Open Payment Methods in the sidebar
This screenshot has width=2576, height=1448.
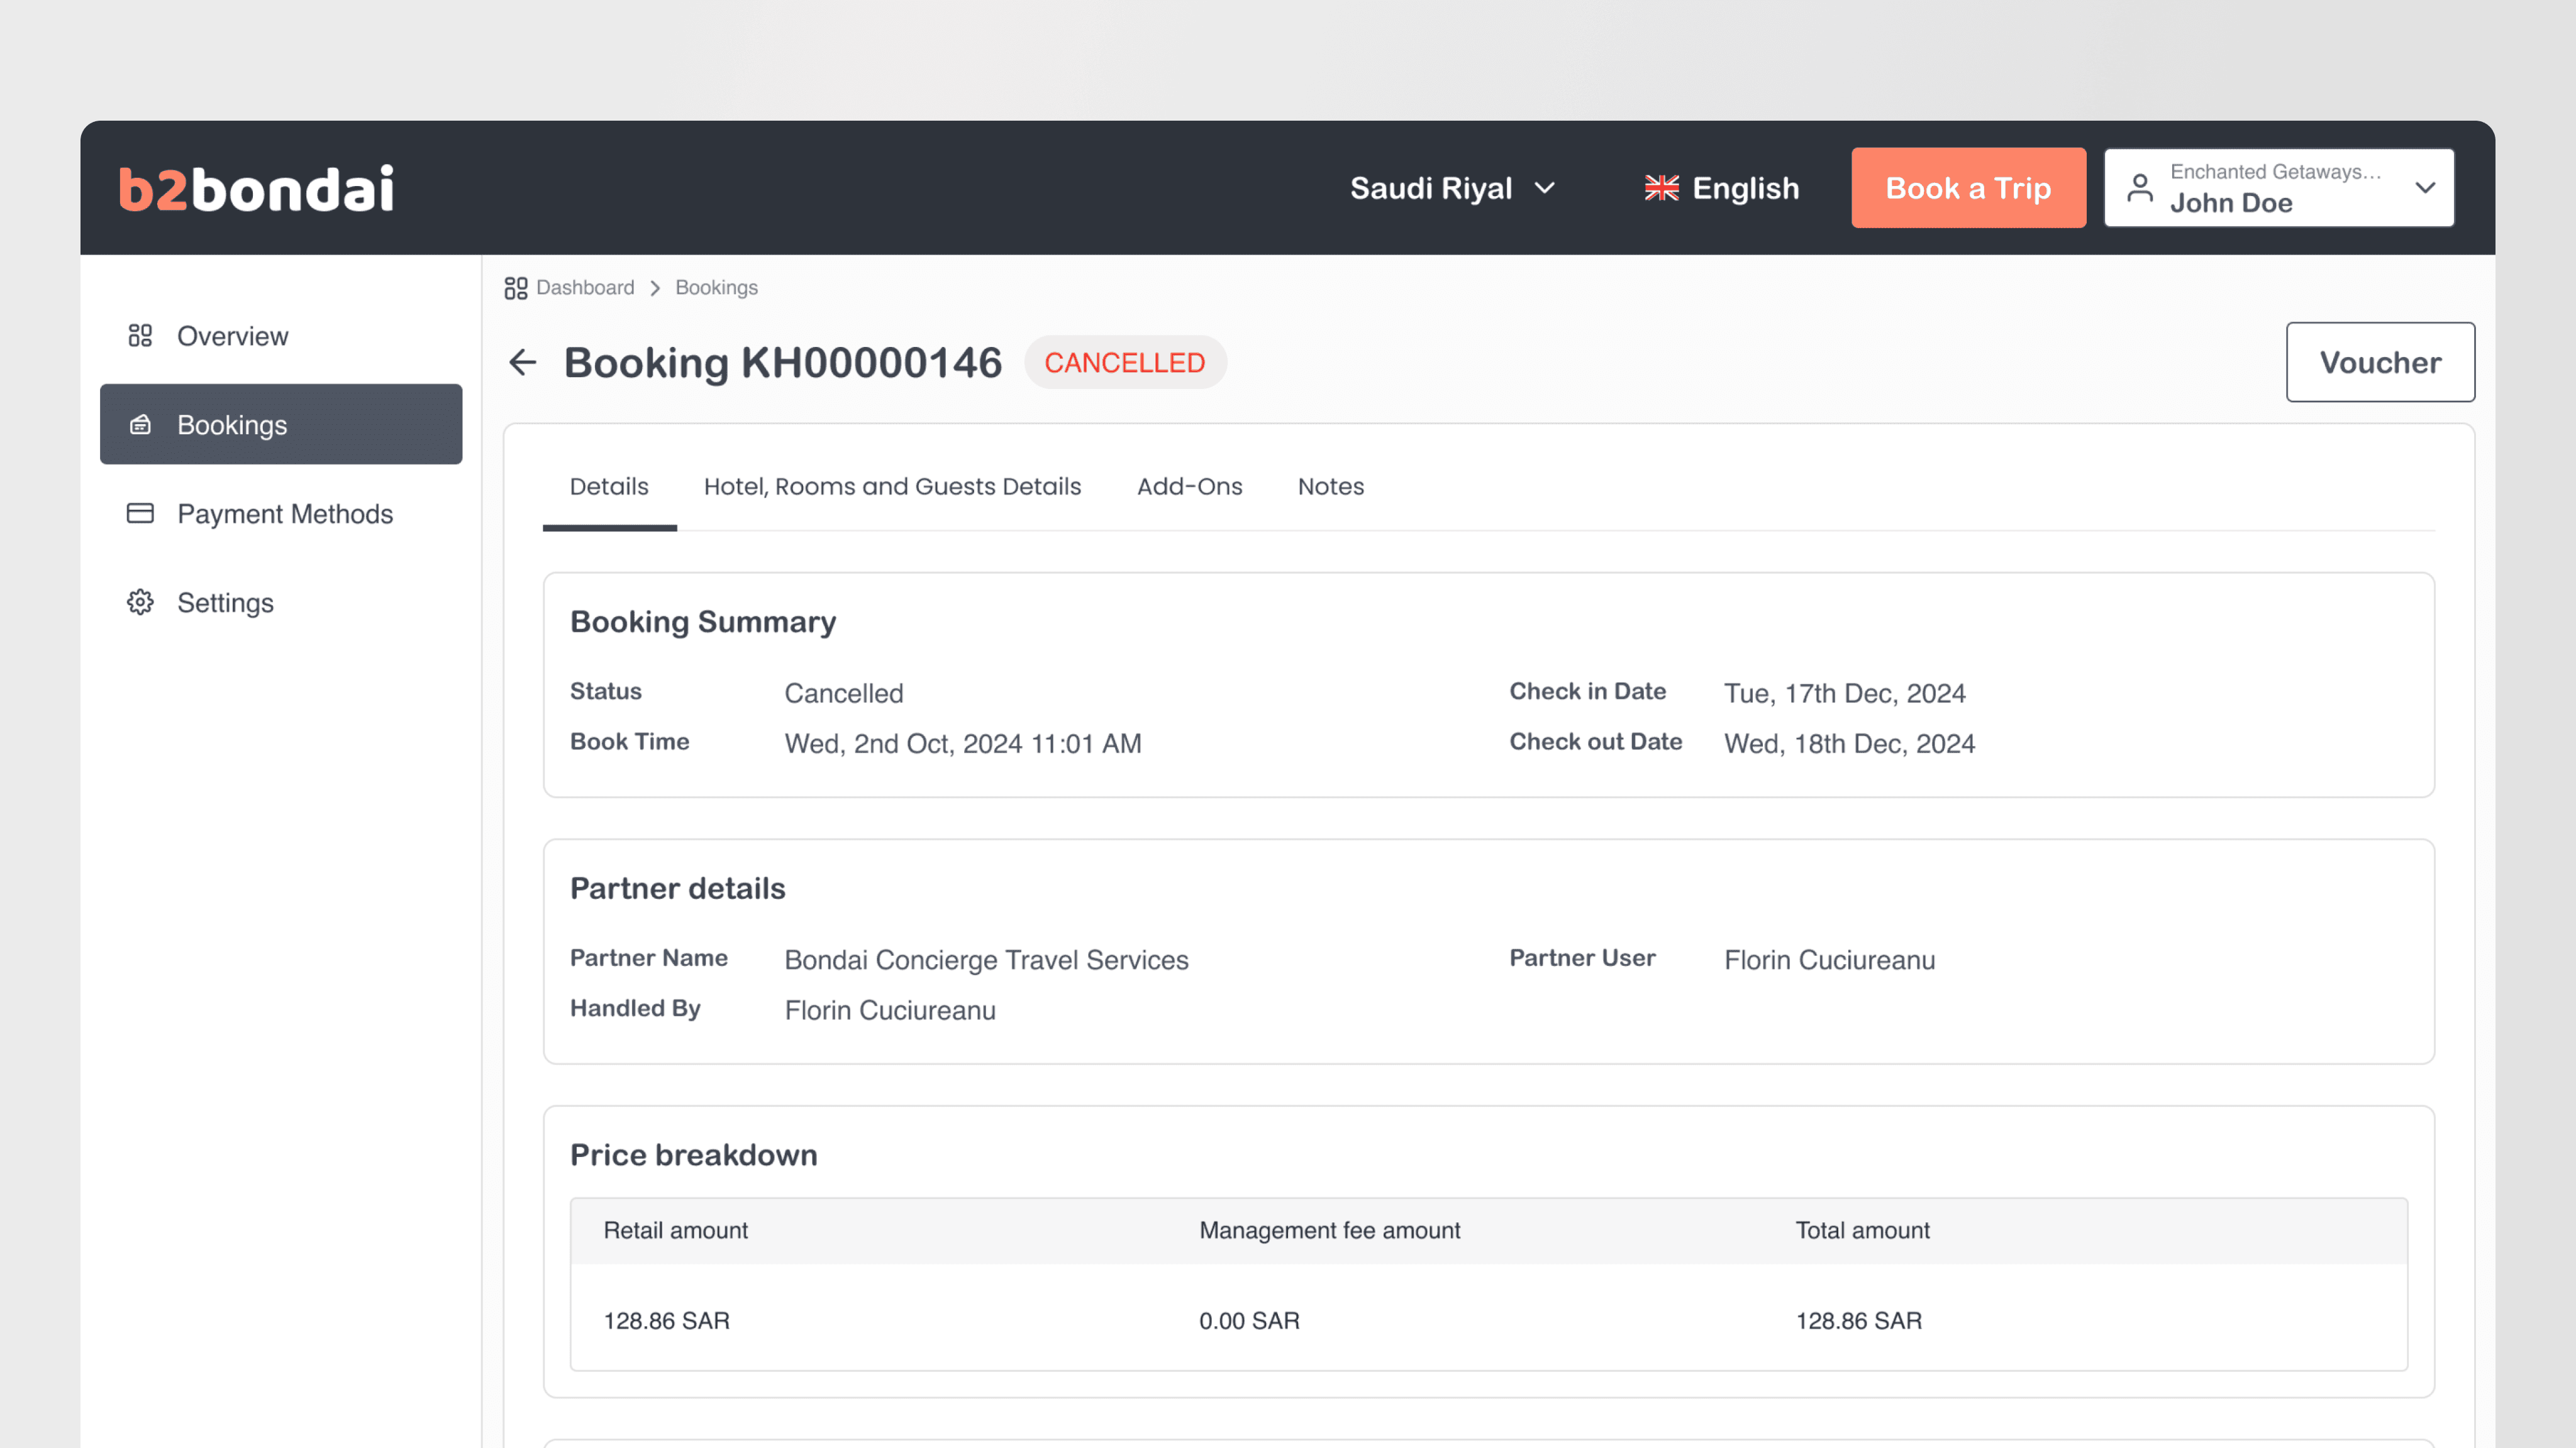[x=281, y=513]
